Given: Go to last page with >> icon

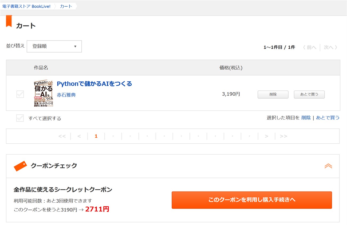Looking at the screenshot, I should pos(283,136).
